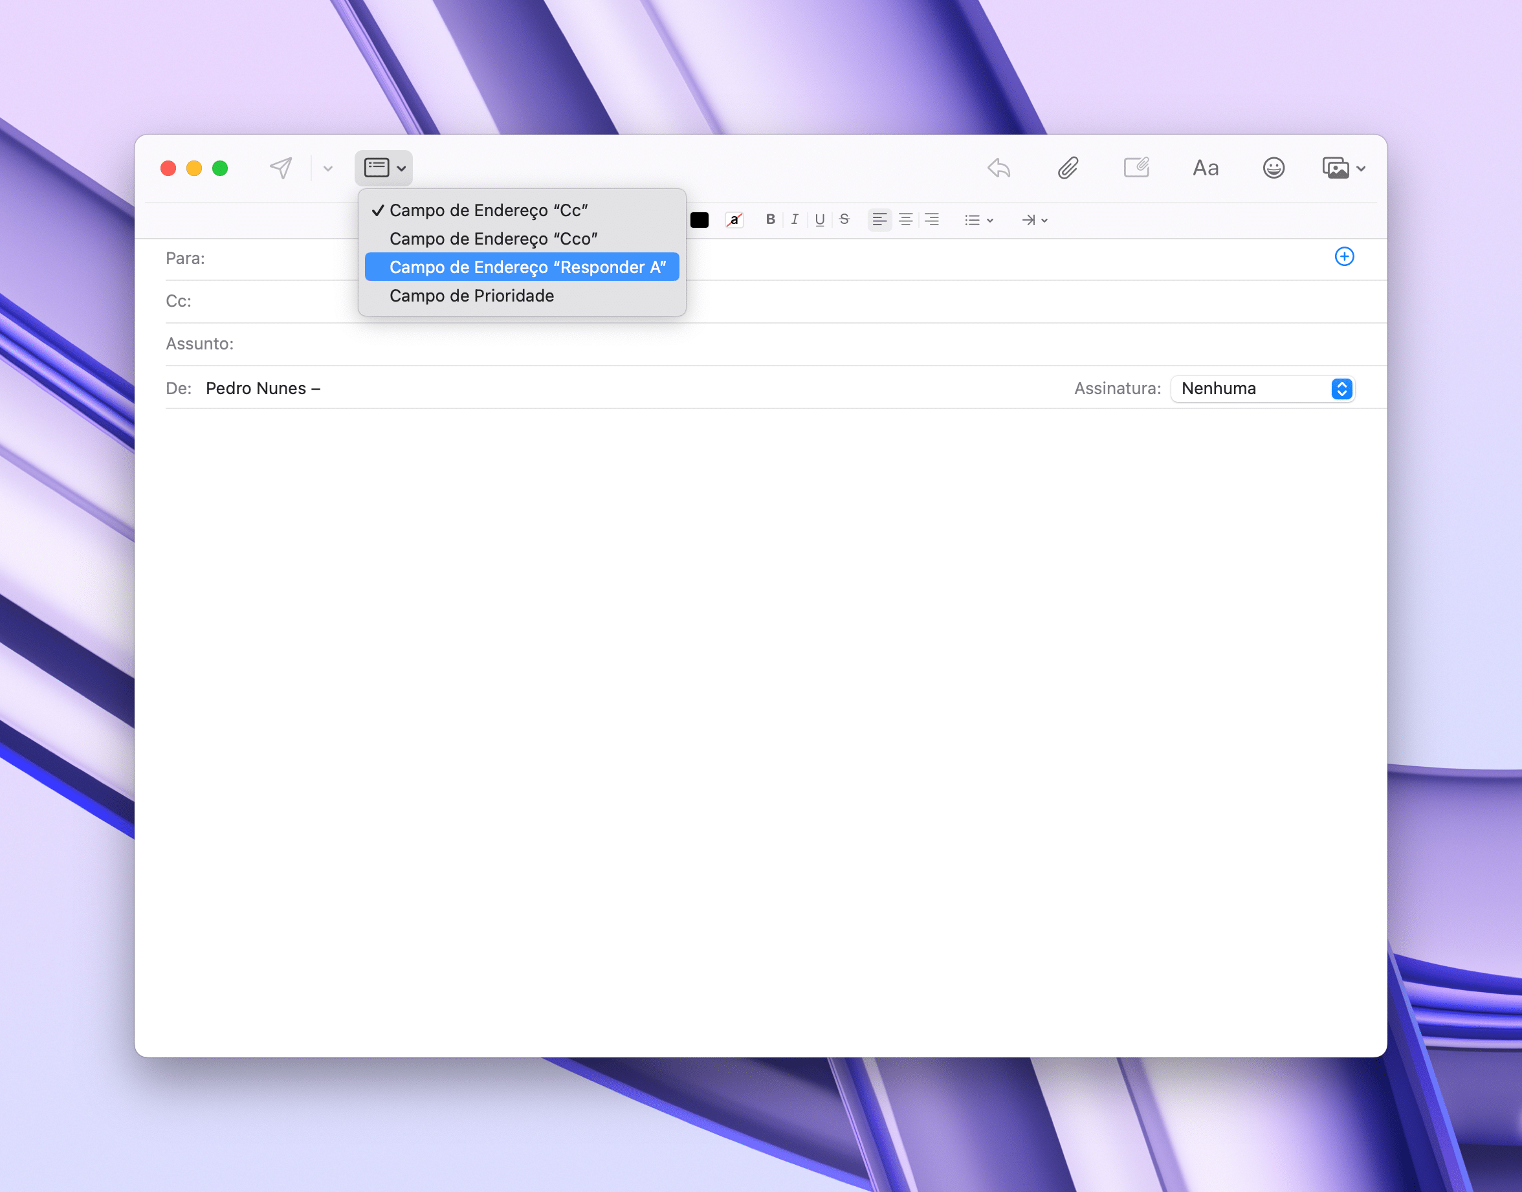1522x1192 pixels.
Task: Click the Send message paper plane icon
Action: coord(281,168)
